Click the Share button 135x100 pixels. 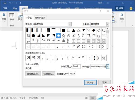pyautogui.click(x=120, y=8)
